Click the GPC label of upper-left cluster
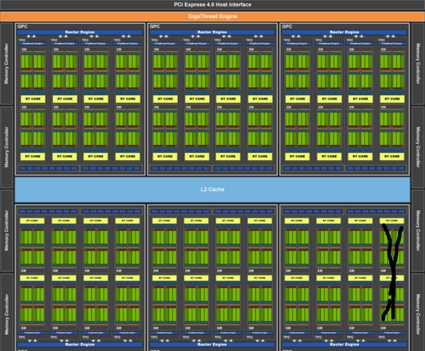425x351 pixels. (22, 26)
